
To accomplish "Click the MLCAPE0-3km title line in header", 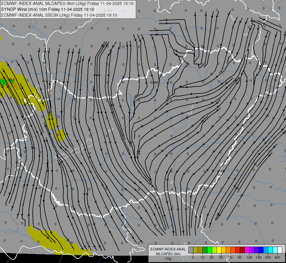I will (x=67, y=4).
